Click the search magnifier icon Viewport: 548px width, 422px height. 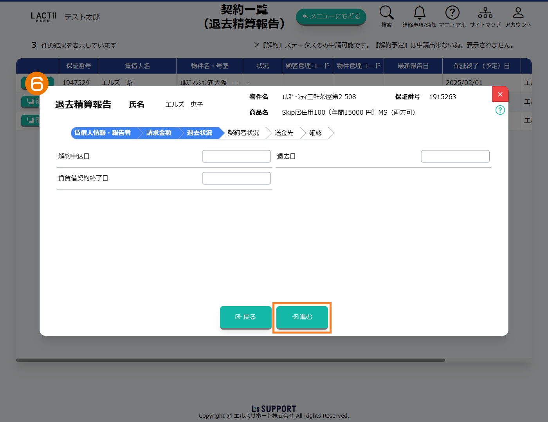coord(386,13)
